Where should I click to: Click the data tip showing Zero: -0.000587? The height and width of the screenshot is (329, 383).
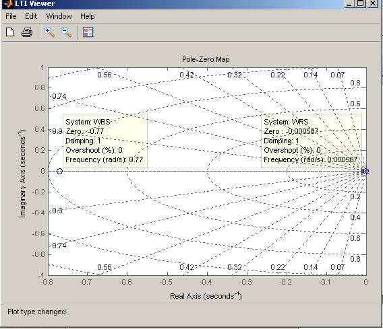[x=312, y=141]
